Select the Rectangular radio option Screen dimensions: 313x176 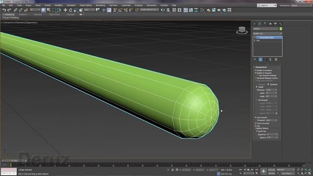pyautogui.click(x=256, y=100)
